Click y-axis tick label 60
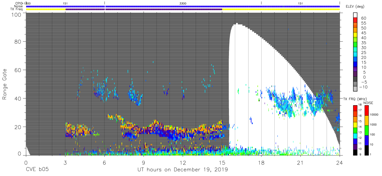This screenshot has width=382, height=176. [x=18, y=70]
